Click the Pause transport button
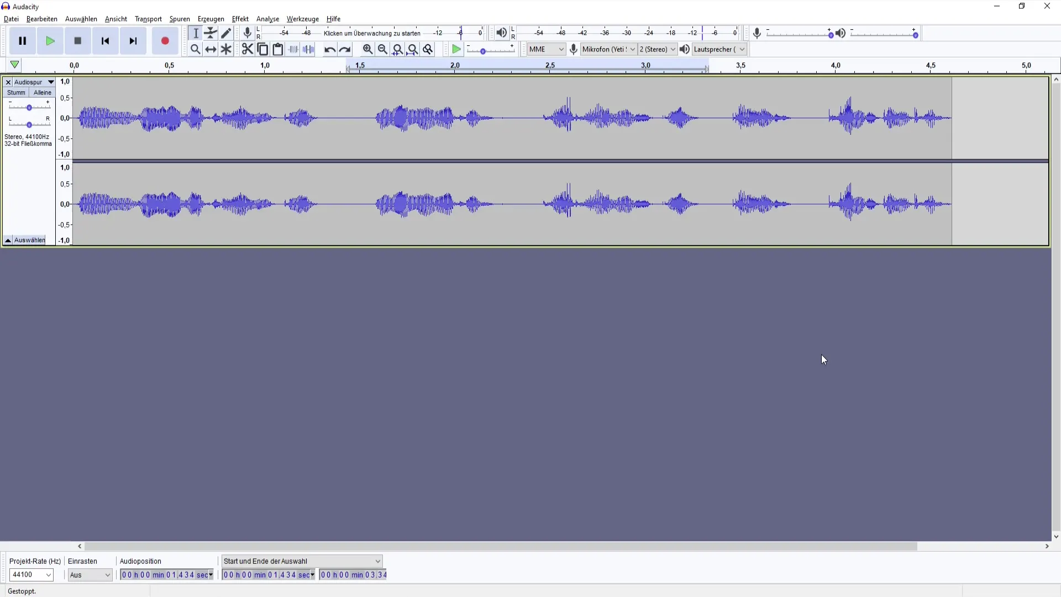 coord(23,41)
